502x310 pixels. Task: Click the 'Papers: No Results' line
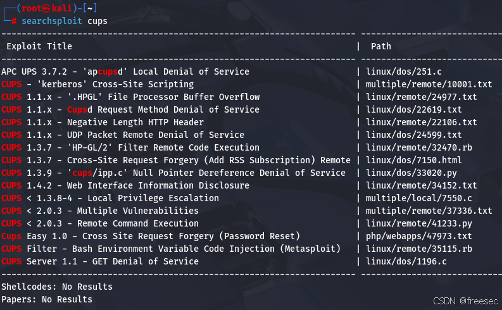tap(47, 299)
